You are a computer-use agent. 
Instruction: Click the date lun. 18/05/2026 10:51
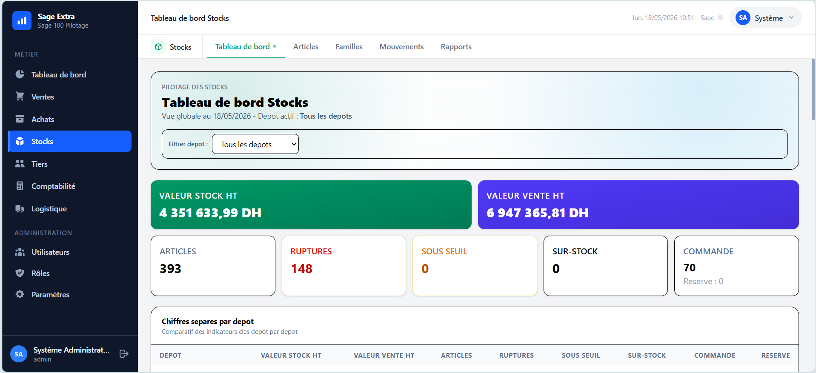click(663, 18)
